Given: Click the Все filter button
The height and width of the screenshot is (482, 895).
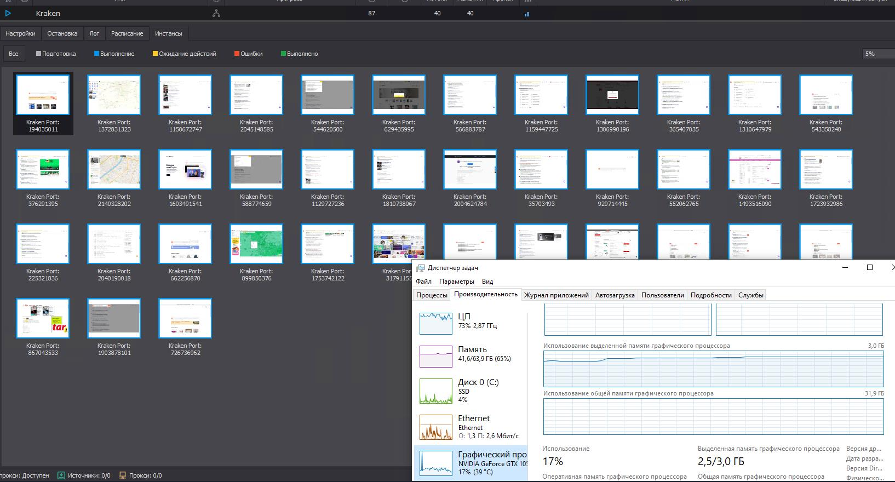Looking at the screenshot, I should point(14,54).
